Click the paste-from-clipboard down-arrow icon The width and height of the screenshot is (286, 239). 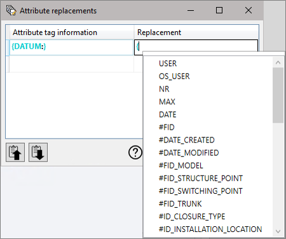[x=38, y=153]
